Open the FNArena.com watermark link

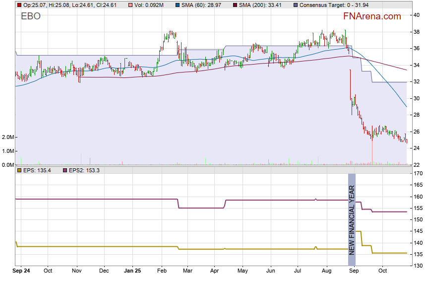tap(371, 16)
